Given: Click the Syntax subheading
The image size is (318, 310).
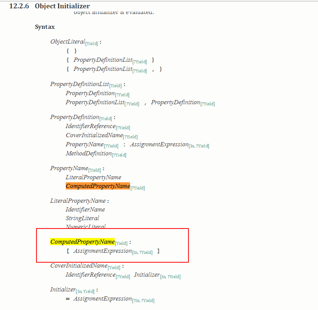Looking at the screenshot, I should 45,27.
